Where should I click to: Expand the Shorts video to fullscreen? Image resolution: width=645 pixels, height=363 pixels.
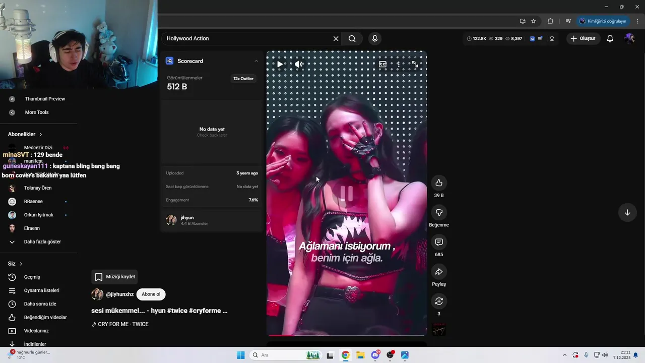[415, 64]
